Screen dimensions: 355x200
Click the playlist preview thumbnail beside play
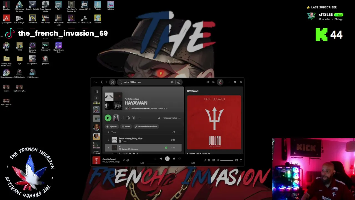[x=116, y=118]
